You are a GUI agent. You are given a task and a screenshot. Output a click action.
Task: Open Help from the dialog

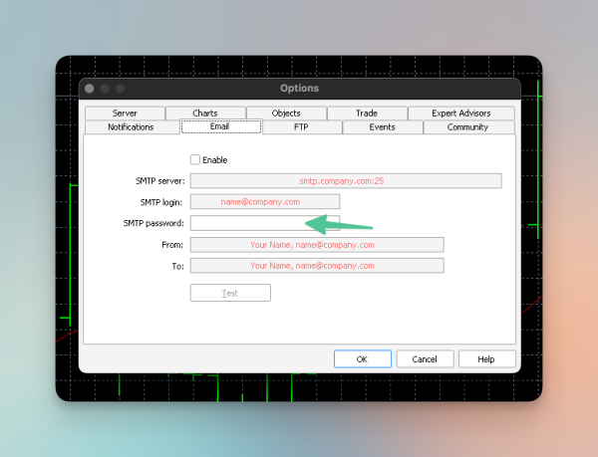click(x=486, y=359)
